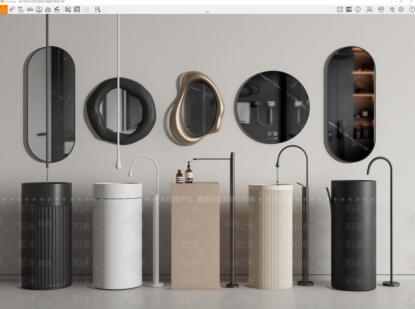Open the projection mode dropdown arrow
The height and width of the screenshot is (309, 415).
click(364, 10)
